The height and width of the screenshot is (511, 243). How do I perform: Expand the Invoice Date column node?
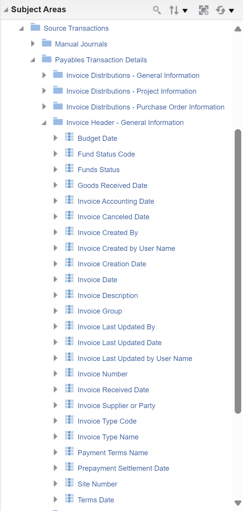click(56, 279)
